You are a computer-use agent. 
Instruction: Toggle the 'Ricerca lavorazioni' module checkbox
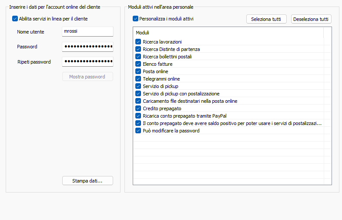click(x=138, y=42)
